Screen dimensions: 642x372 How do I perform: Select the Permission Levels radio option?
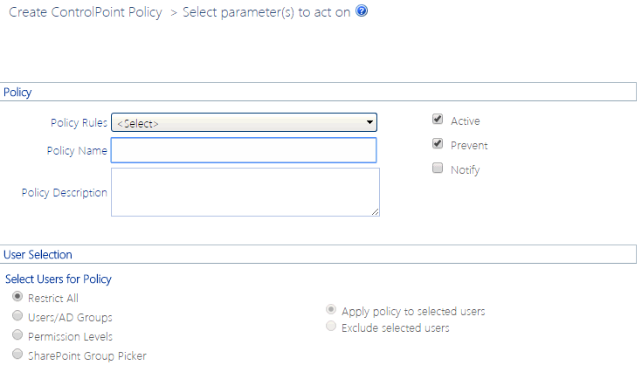click(x=17, y=335)
